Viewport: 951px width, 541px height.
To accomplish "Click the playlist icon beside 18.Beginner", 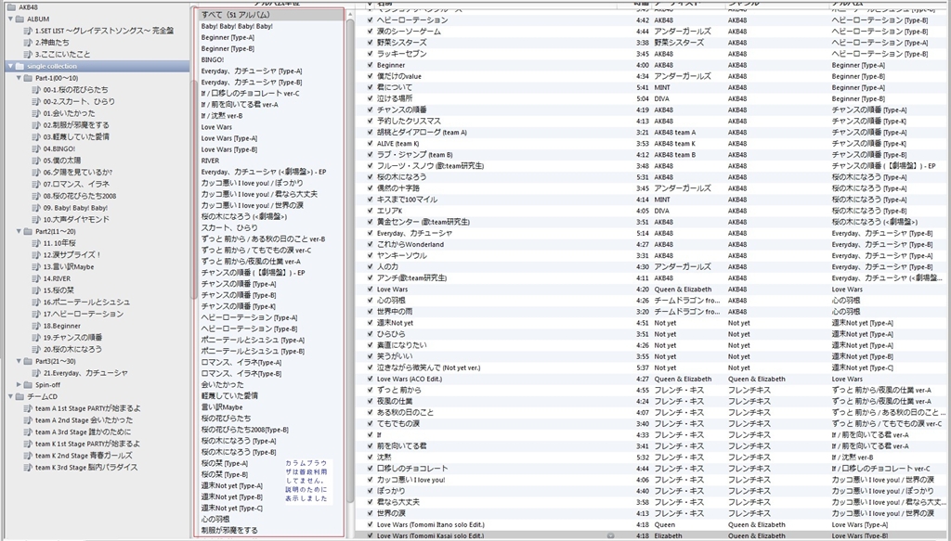I will coord(36,326).
